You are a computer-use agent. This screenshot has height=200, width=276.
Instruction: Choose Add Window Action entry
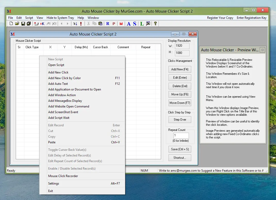pos(86,95)
